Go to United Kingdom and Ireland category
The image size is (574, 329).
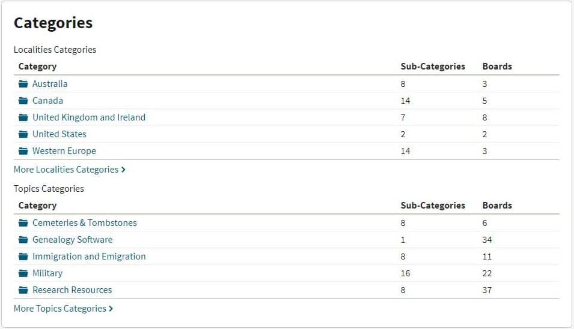pyautogui.click(x=89, y=117)
